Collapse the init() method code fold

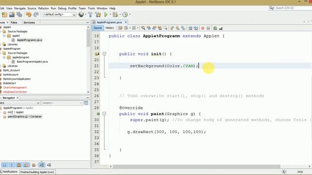pos(104,54)
